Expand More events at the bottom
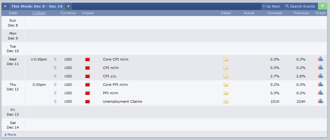The height and width of the screenshot is (140, 330). [x=10, y=135]
